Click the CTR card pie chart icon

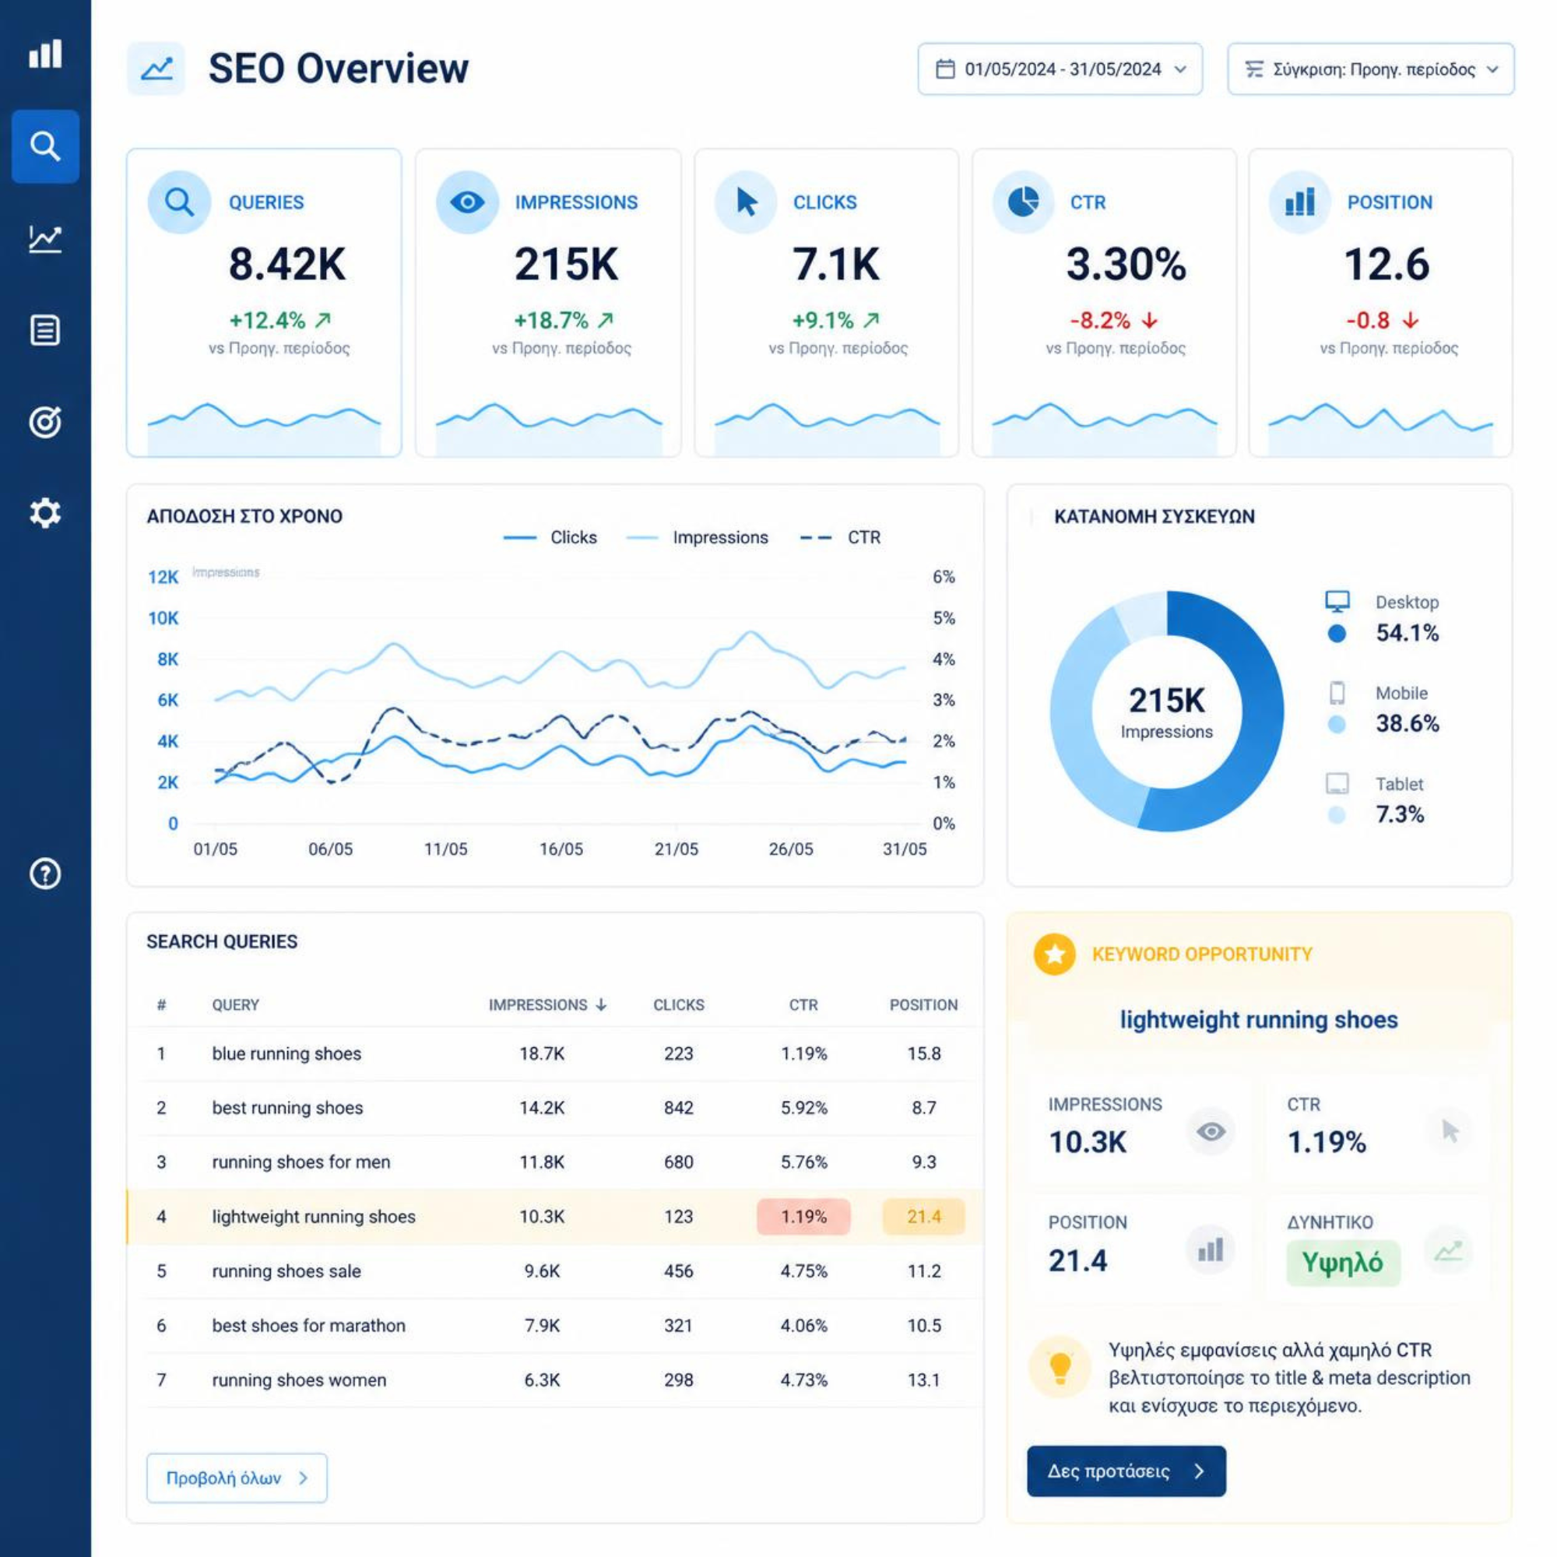point(1024,202)
